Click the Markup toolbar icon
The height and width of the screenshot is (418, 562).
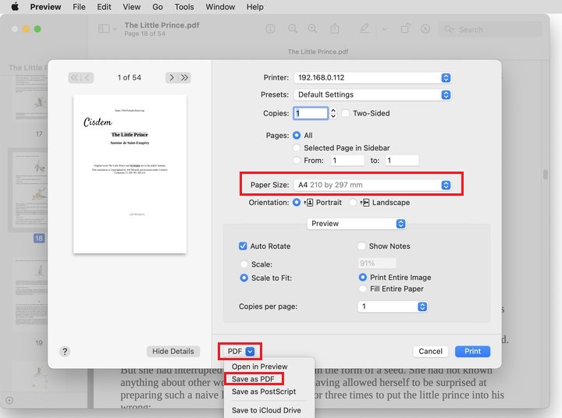tap(425, 29)
